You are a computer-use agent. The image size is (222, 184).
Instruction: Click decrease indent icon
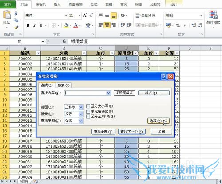pos(123,25)
